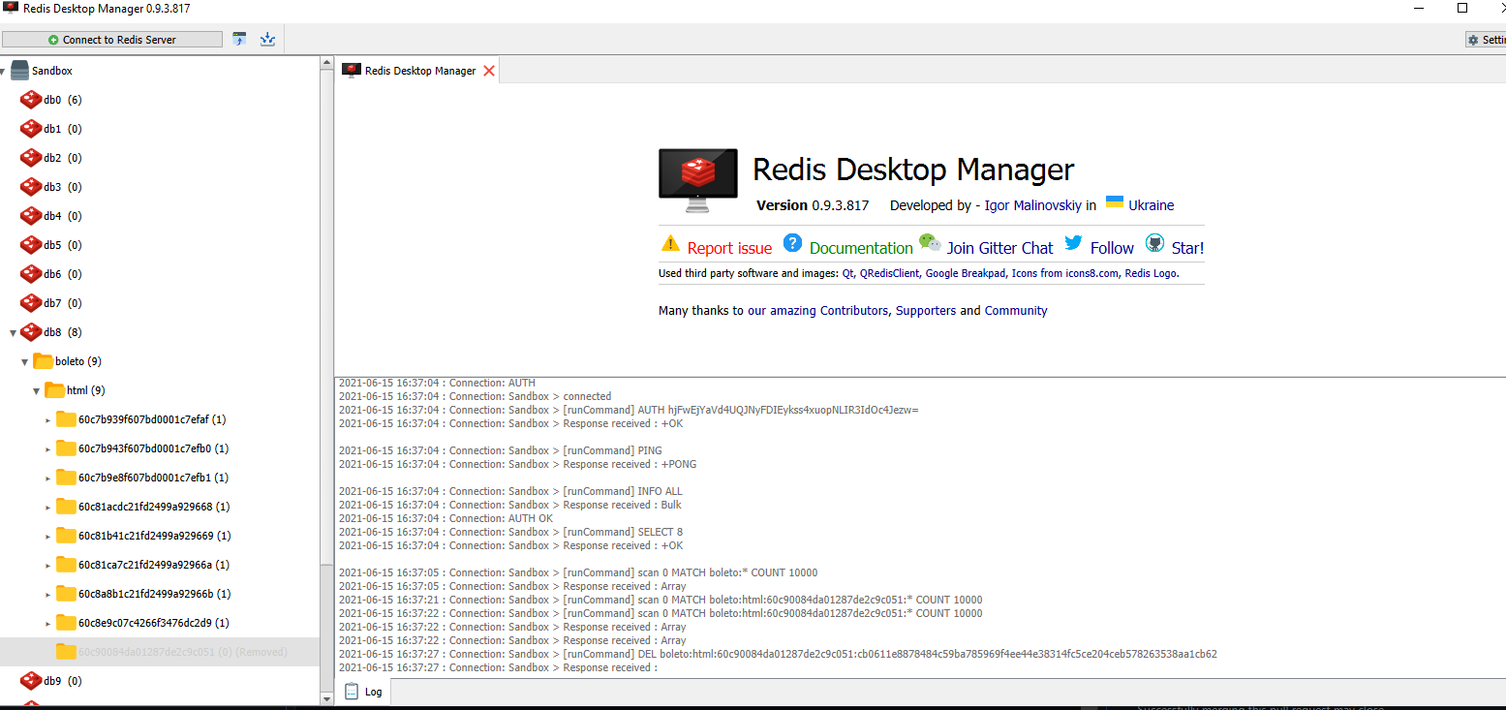Click the "[runCommand] DEL boleto:html" log line
This screenshot has height=710, width=1506.
tap(778, 654)
